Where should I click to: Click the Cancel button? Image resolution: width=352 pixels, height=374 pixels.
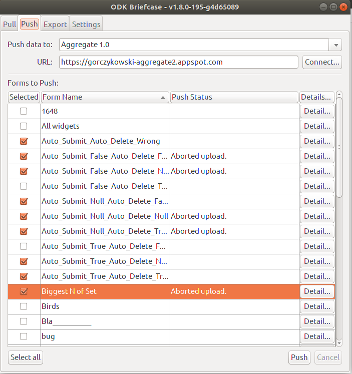(x=328, y=357)
